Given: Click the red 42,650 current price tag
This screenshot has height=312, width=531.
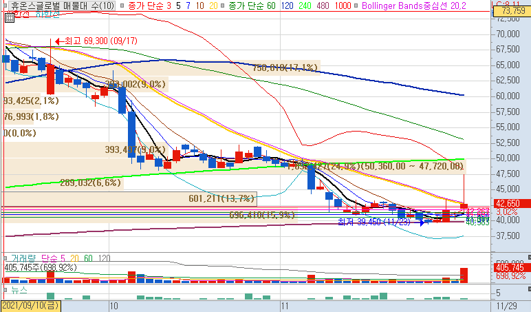Looking at the screenshot, I should [512, 203].
